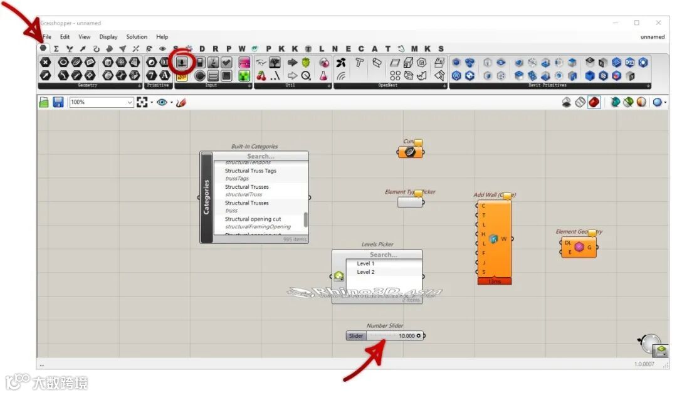The height and width of the screenshot is (395, 677).
Task: Select the dice icon in OpenNest panel
Action: coord(409,76)
